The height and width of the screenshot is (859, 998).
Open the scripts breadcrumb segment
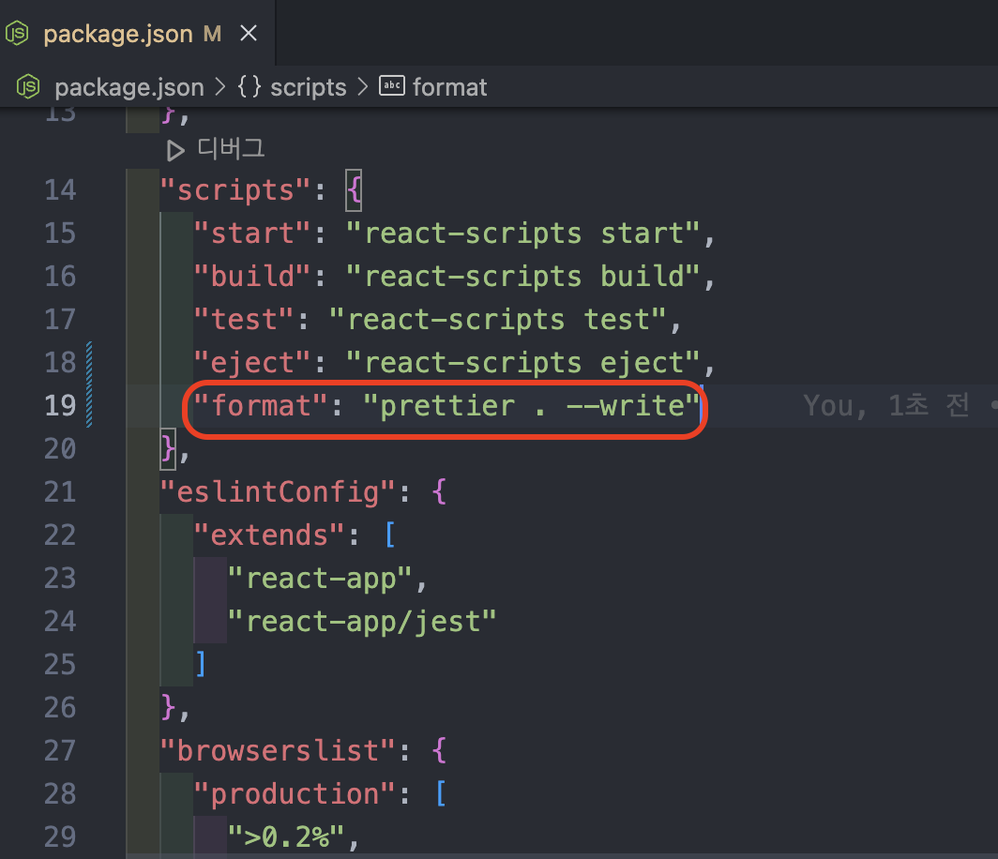[x=308, y=87]
